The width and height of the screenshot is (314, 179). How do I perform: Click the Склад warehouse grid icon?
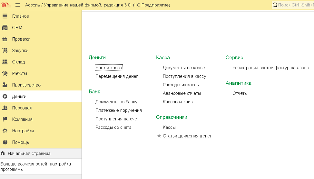(x=5, y=62)
